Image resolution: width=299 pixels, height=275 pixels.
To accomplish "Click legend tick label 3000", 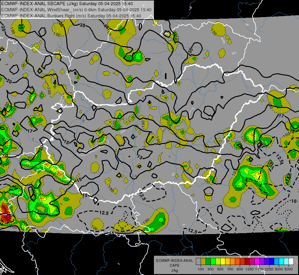I will (x=279, y=269).
